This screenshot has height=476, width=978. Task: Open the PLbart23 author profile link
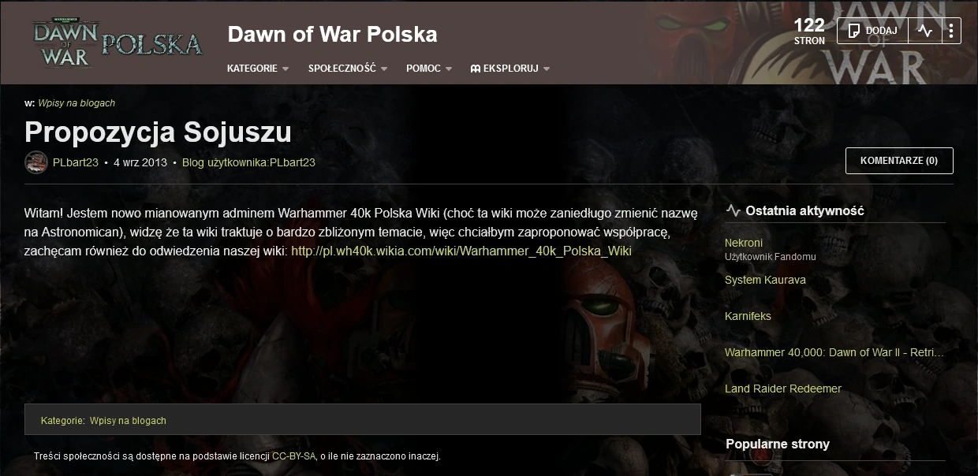[76, 162]
